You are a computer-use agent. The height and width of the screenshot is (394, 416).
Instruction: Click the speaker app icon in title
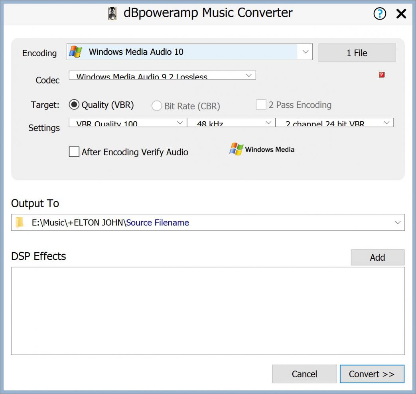(112, 14)
